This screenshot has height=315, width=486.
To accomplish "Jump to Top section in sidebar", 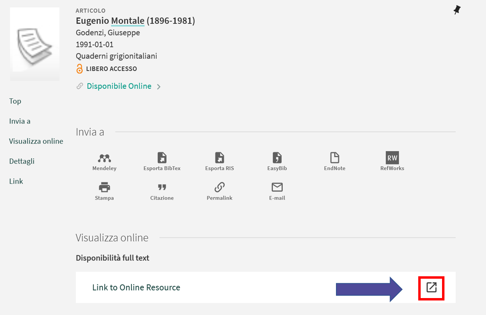I will [x=15, y=101].
